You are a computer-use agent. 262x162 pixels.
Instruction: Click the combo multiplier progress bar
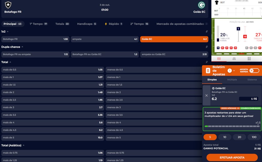click(232, 126)
